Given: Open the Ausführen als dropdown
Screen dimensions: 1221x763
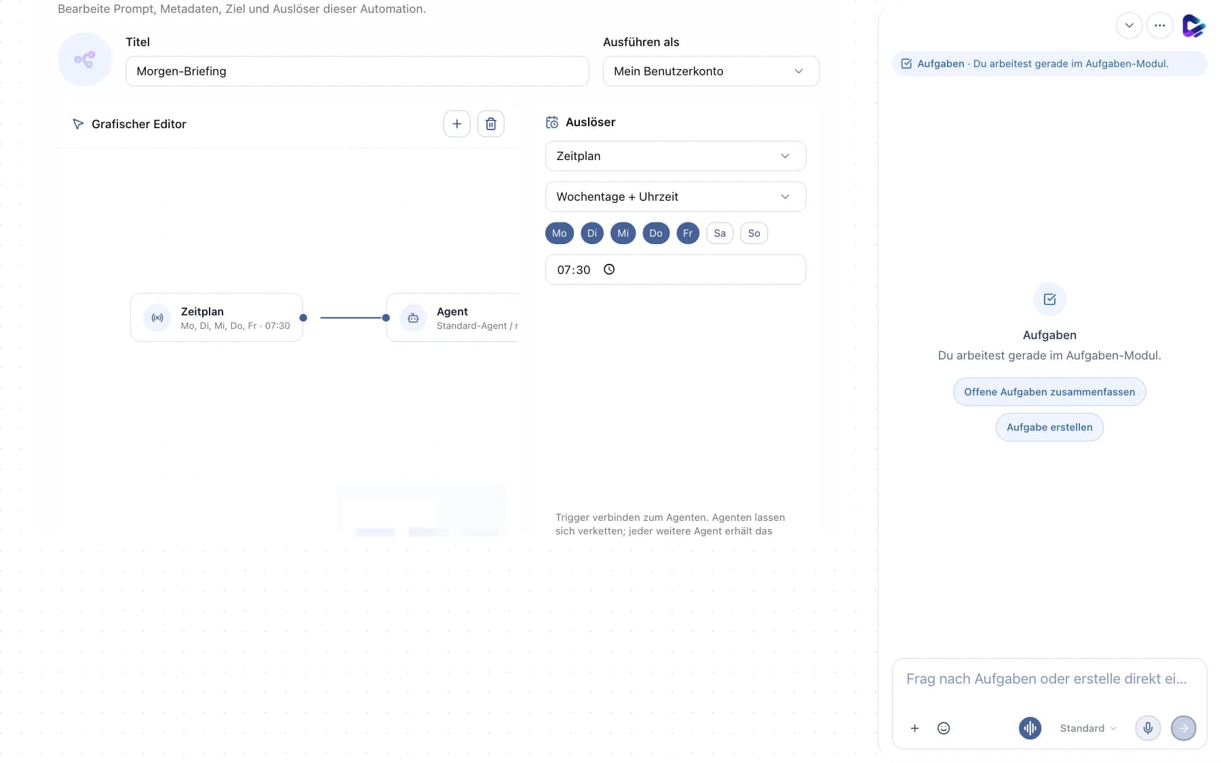Looking at the screenshot, I should pyautogui.click(x=711, y=71).
